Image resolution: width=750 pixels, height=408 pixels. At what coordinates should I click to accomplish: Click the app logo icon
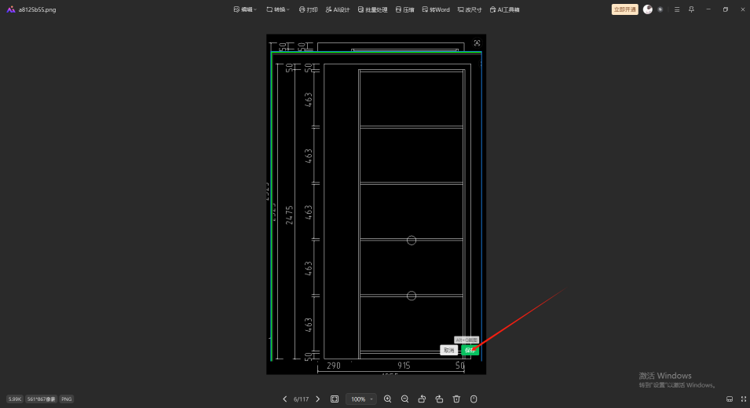point(10,9)
